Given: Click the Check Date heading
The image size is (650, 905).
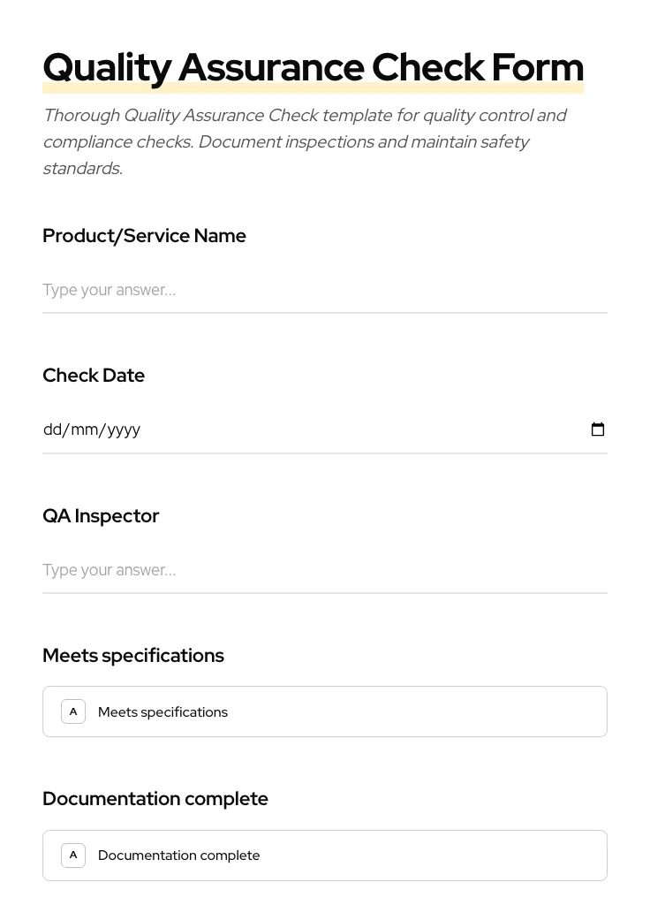Looking at the screenshot, I should 94,375.
